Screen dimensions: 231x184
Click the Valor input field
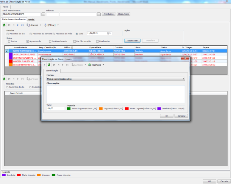[x=56, y=108]
